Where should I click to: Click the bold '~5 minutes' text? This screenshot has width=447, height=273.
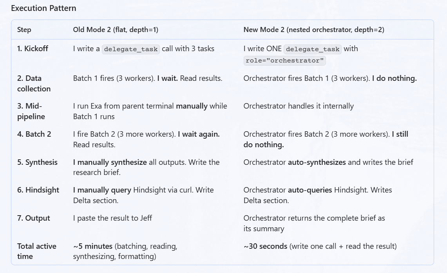click(x=92, y=246)
